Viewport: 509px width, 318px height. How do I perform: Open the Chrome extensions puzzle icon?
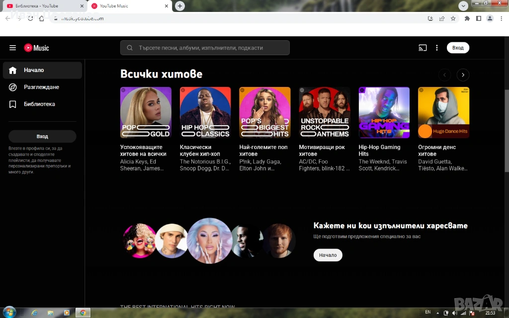click(x=467, y=18)
